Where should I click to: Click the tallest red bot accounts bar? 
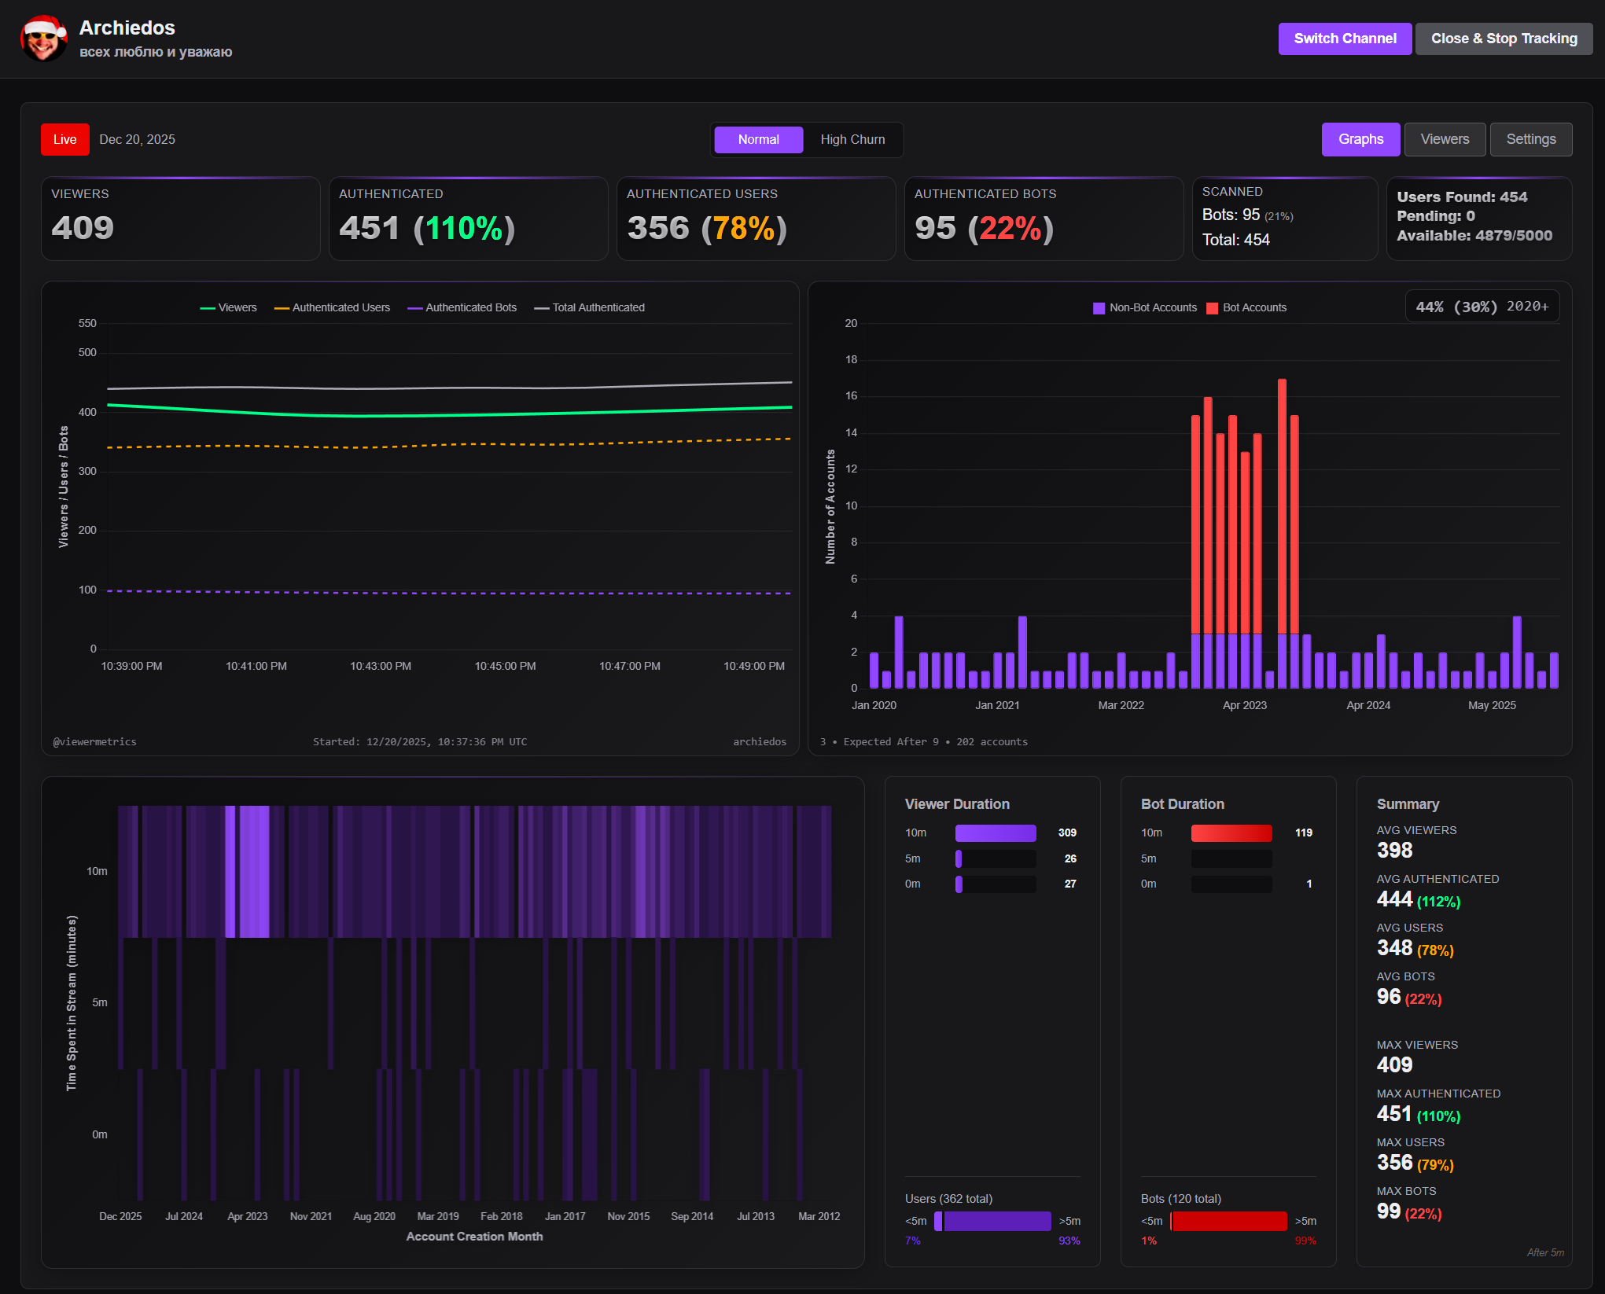[1282, 503]
